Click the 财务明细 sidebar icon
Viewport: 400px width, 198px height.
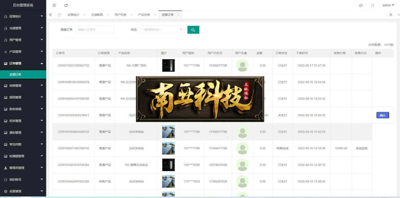click(5, 109)
